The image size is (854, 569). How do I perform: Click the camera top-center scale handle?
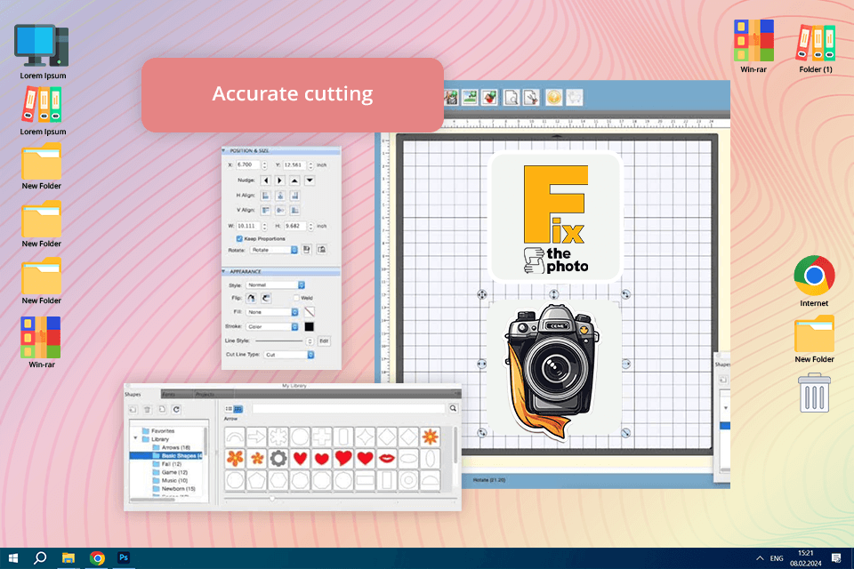coord(553,294)
